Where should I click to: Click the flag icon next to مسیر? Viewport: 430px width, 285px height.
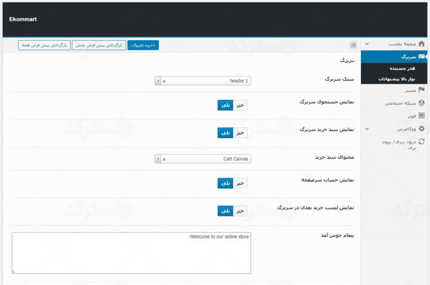coord(422,90)
